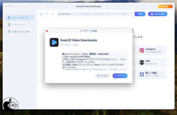Click the home icon in the browser bar
This screenshot has height=115, width=177.
point(41,14)
